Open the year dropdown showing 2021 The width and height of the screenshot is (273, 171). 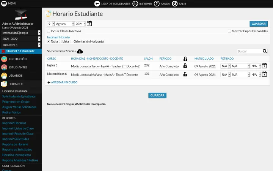(80, 24)
